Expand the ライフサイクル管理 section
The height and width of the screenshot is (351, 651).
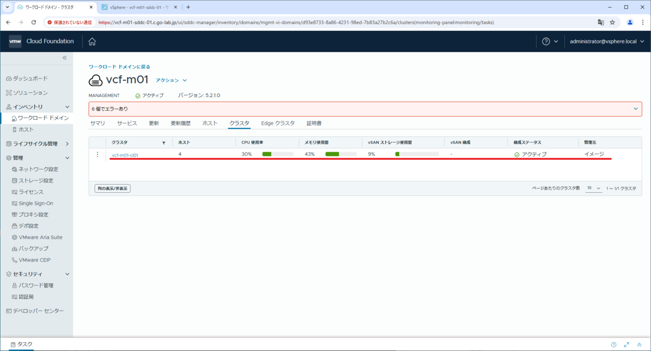point(67,144)
